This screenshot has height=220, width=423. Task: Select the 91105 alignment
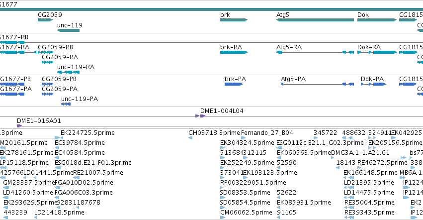click(x=279, y=218)
